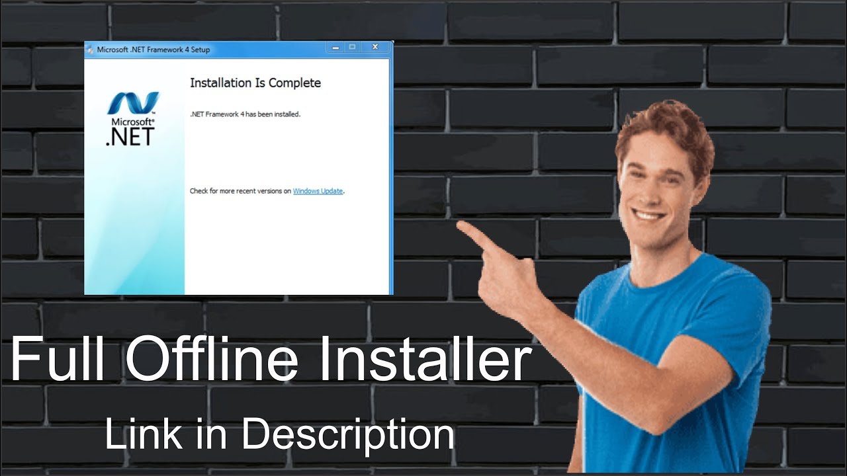Open the Windows Update link
The width and height of the screenshot is (847, 476).
point(318,191)
